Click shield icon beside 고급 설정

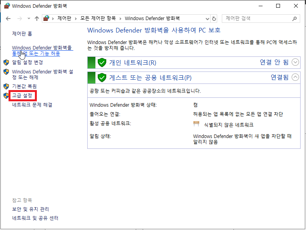point(6,95)
